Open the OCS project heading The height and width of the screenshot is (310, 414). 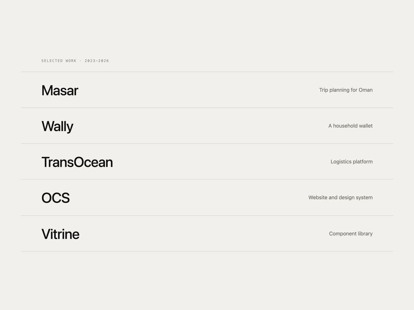(x=56, y=198)
